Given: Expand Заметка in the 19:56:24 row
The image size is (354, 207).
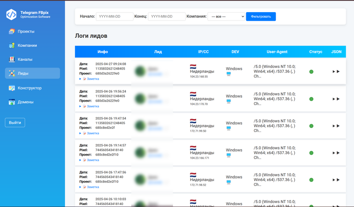Looking at the screenshot, I should (89, 106).
